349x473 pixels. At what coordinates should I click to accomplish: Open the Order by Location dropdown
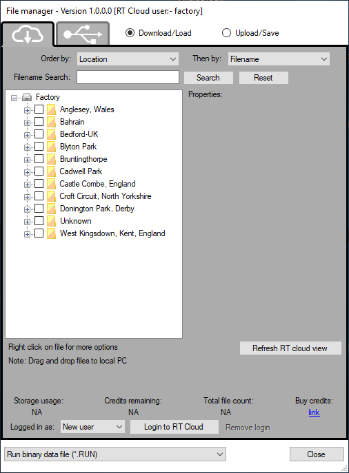(x=128, y=59)
